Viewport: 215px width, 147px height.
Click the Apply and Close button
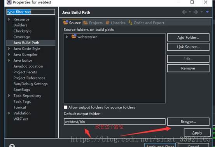[160, 145]
